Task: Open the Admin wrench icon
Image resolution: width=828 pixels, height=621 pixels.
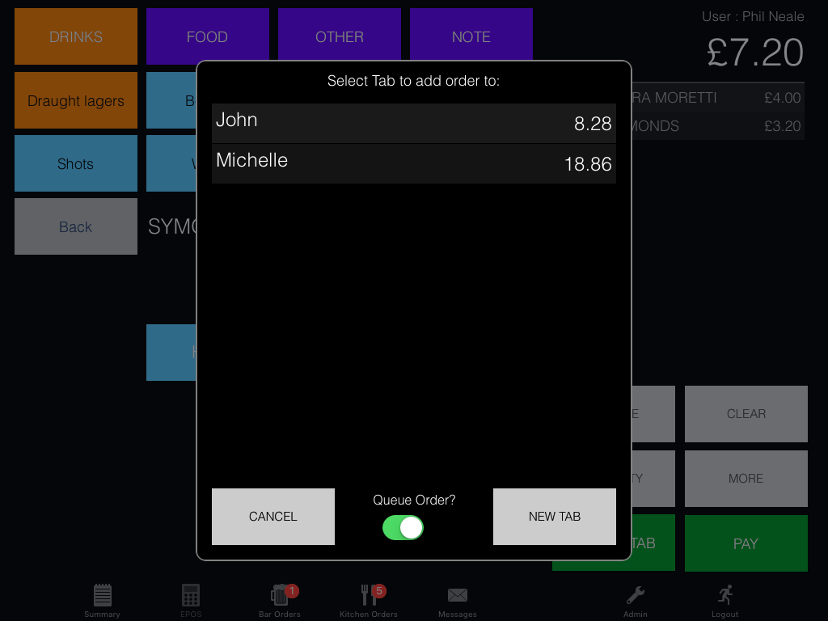Action: 636,597
